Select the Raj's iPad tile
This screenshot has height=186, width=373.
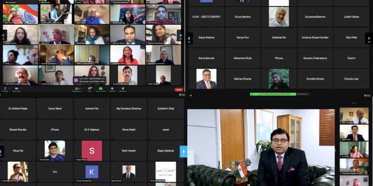coord(351,38)
